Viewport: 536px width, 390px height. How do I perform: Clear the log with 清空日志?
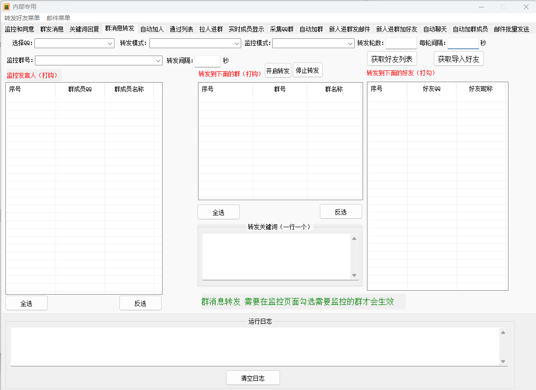pyautogui.click(x=253, y=378)
